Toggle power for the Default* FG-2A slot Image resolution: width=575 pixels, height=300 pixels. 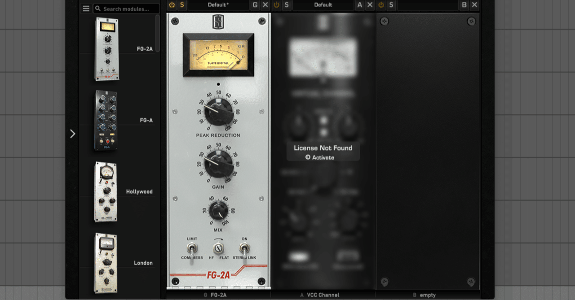[172, 5]
